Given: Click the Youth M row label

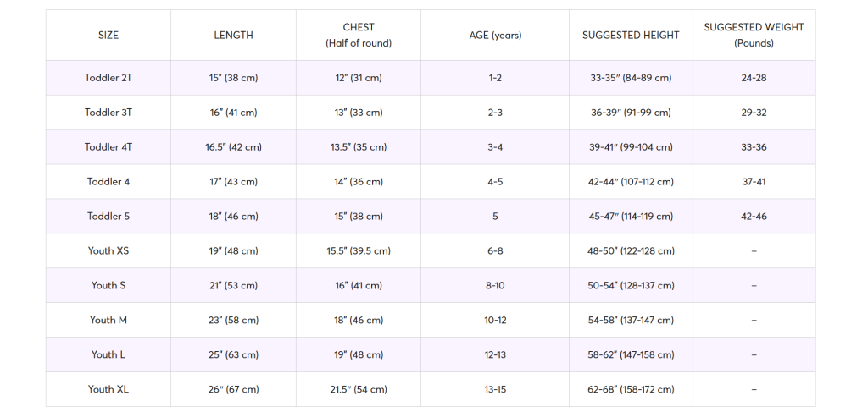Looking at the screenshot, I should pyautogui.click(x=108, y=321).
